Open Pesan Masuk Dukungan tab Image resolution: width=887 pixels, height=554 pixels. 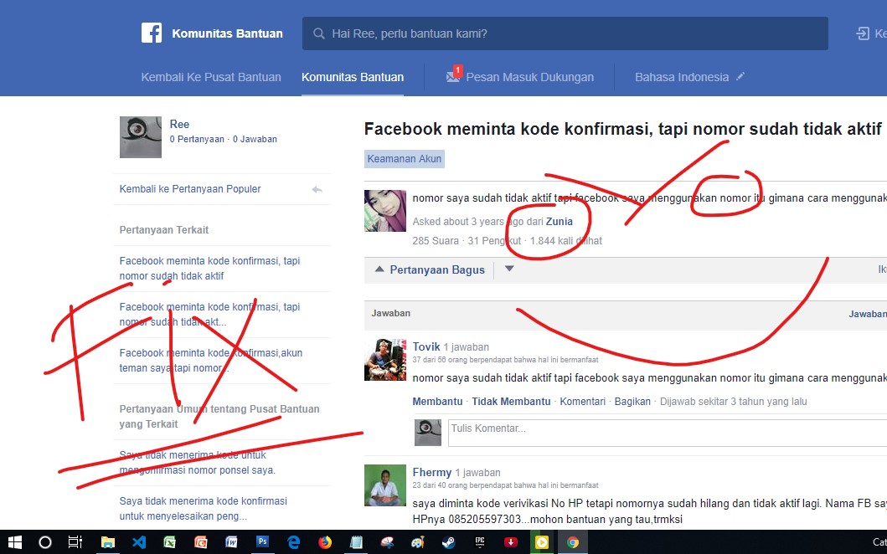click(529, 78)
